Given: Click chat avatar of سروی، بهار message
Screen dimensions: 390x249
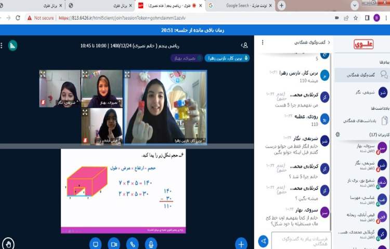Looking at the screenshot, I should click(324, 213).
